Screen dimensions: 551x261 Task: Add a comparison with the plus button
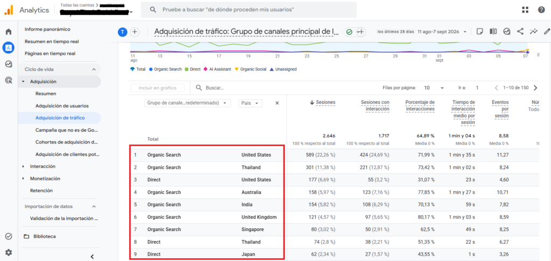point(135,32)
